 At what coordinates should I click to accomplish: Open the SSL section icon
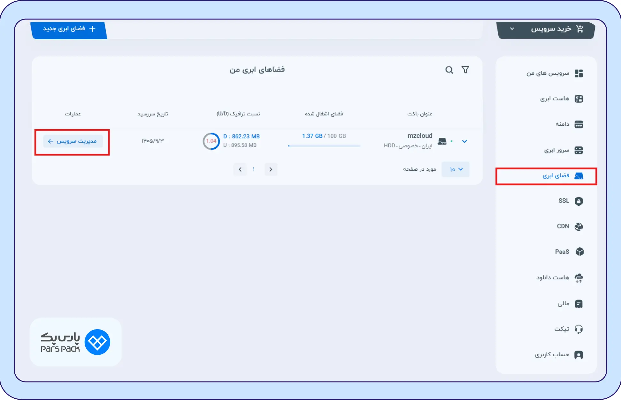pyautogui.click(x=579, y=201)
